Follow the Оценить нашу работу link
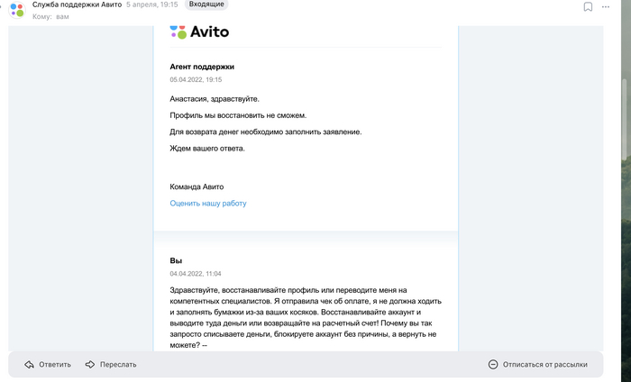The height and width of the screenshot is (382, 631). click(x=208, y=204)
